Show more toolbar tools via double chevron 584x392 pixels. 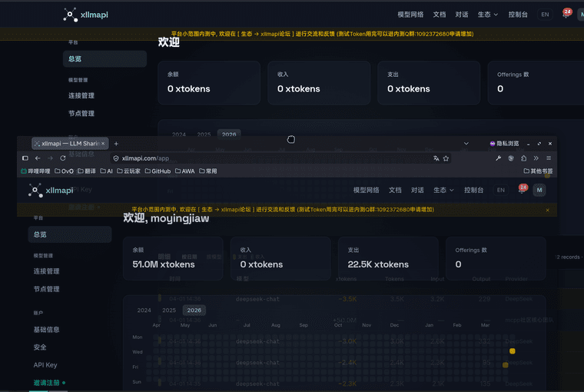(536, 158)
